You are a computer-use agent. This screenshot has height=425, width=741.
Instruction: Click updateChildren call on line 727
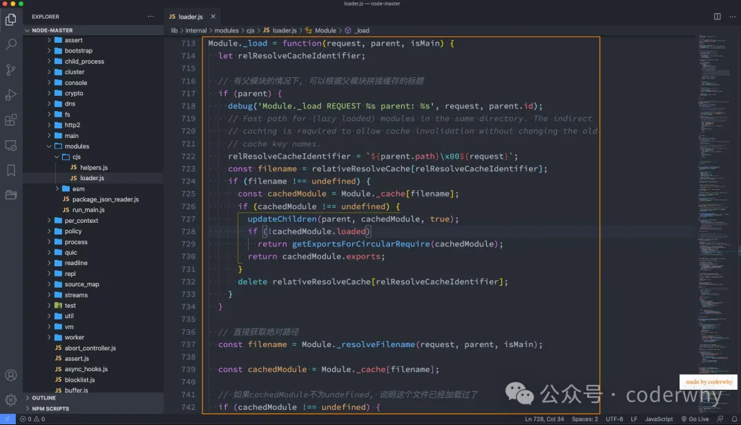(x=282, y=219)
